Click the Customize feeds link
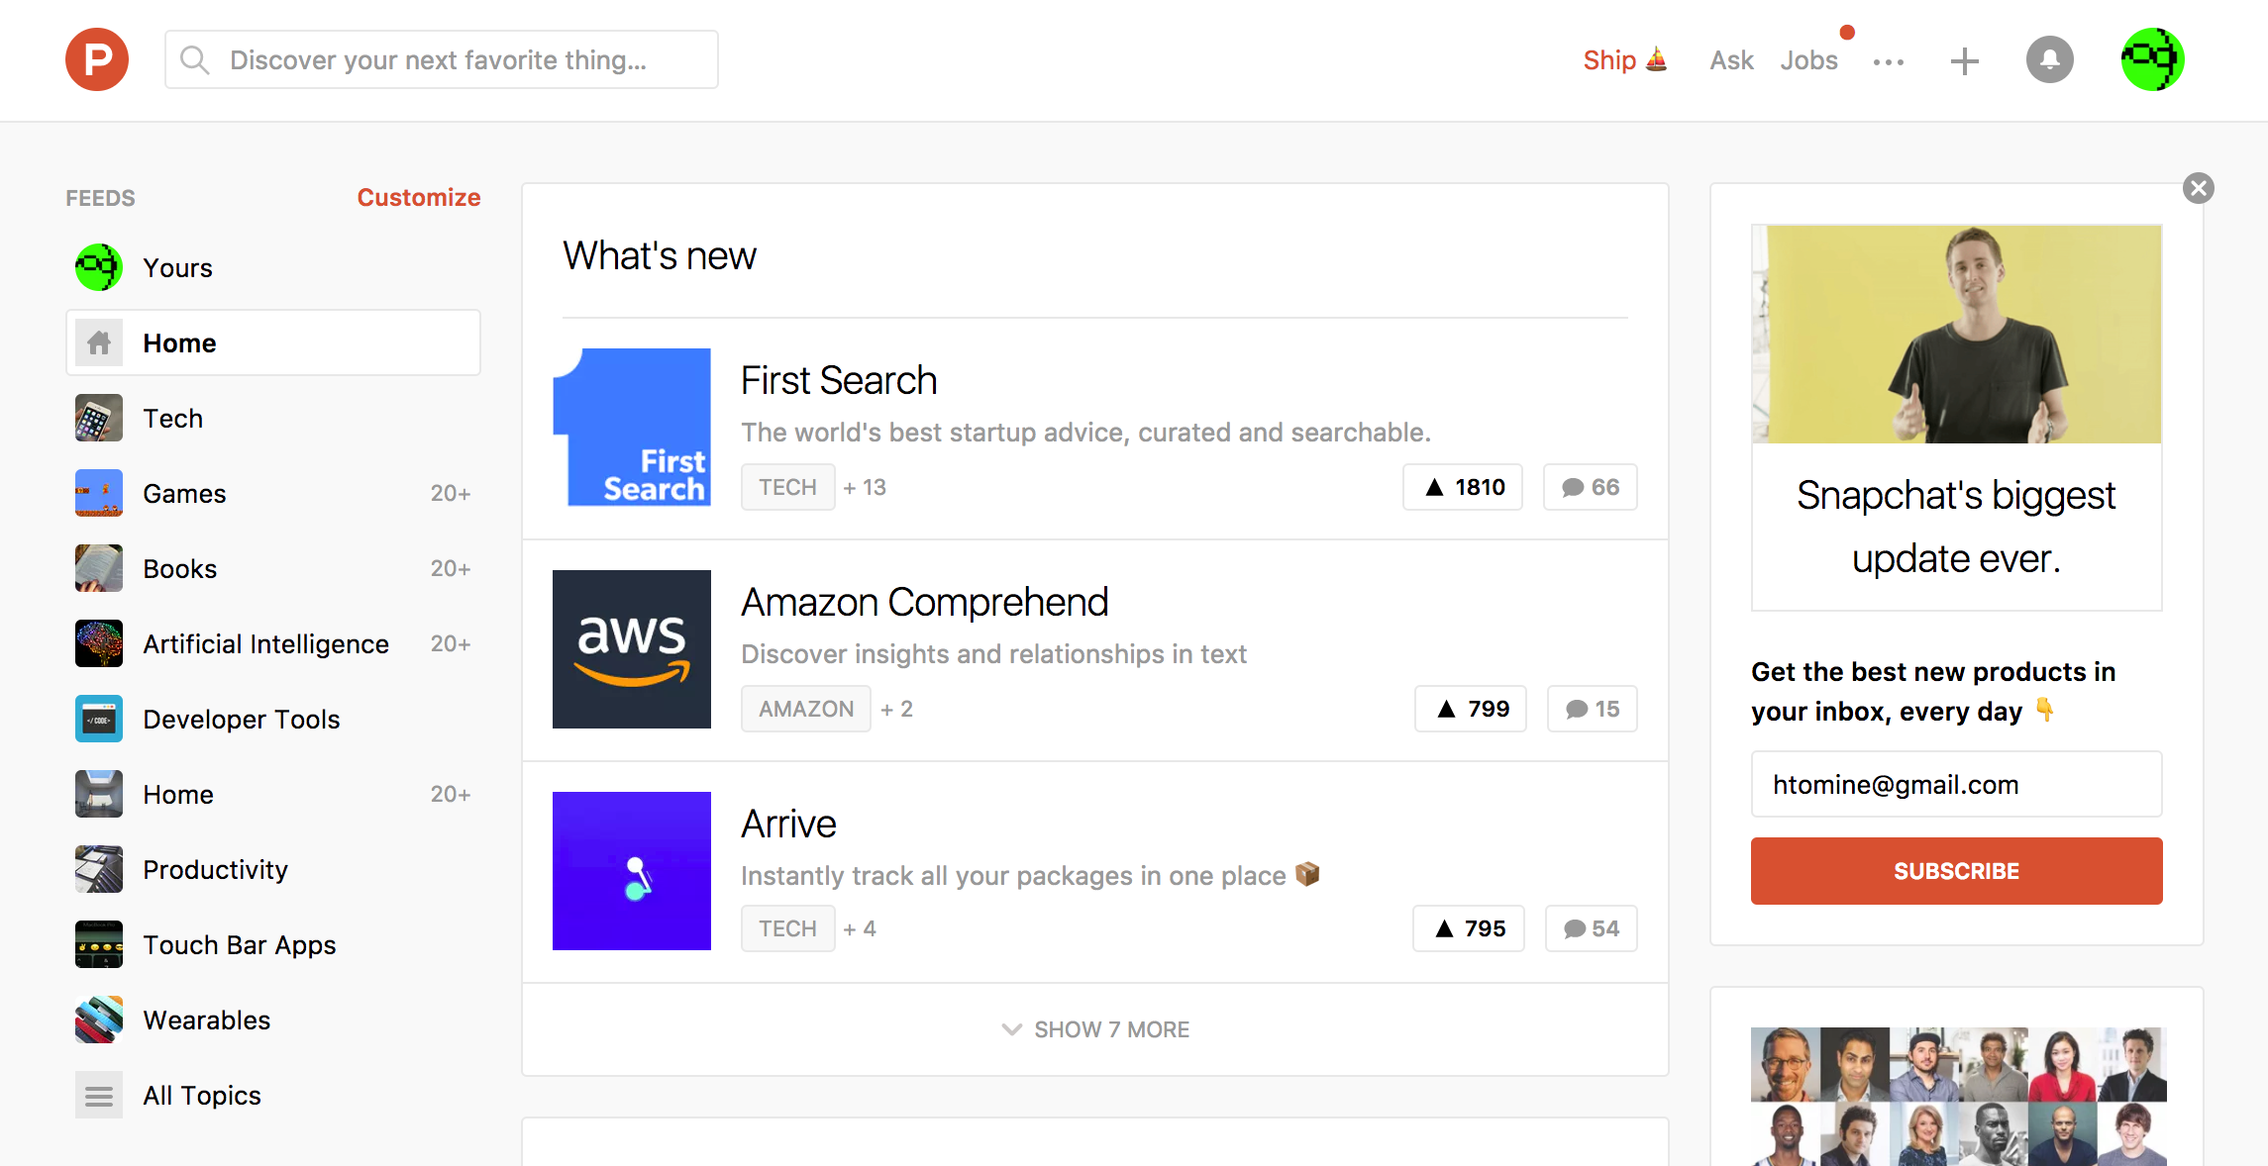 pyautogui.click(x=418, y=197)
